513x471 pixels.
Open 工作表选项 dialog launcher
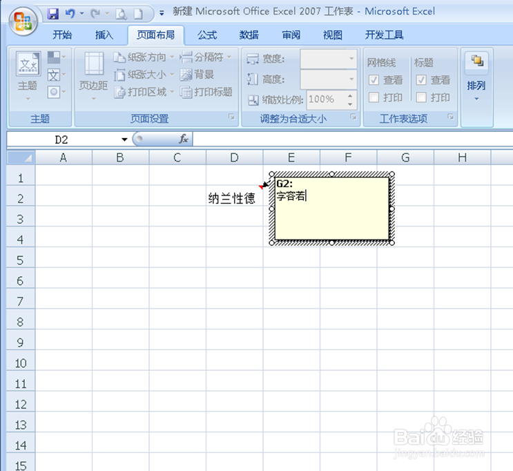point(451,117)
